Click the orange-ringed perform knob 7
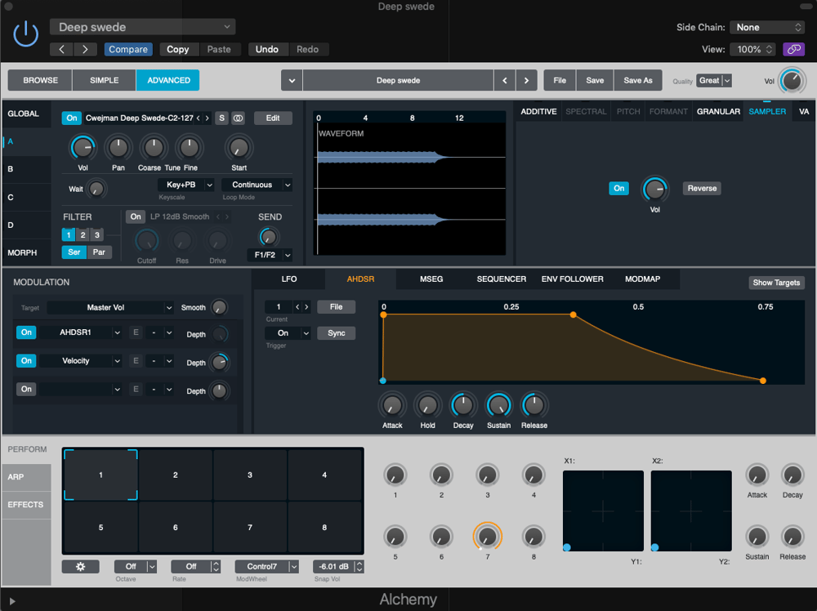Viewport: 817px width, 611px height. [x=487, y=536]
